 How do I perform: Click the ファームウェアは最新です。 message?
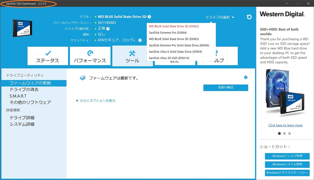[114, 78]
